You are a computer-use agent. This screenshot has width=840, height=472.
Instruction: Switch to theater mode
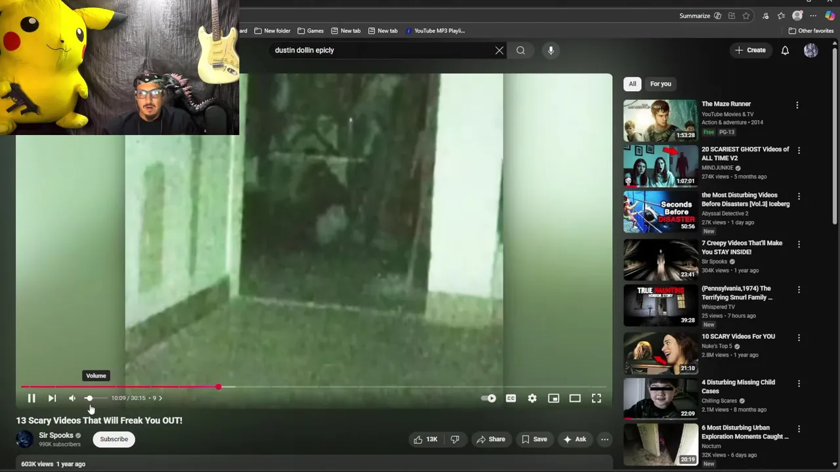click(575, 398)
